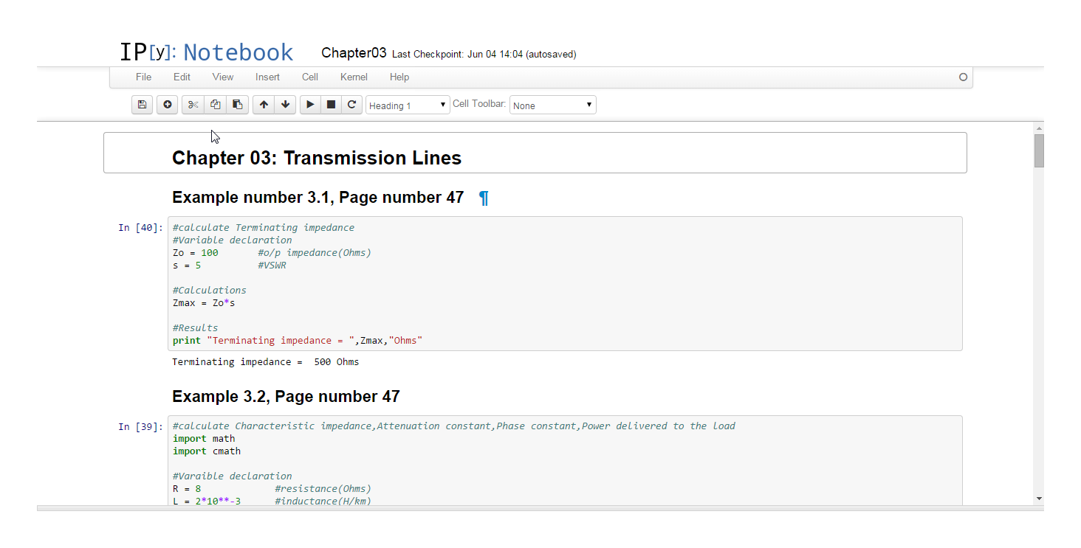Click the Save and Checkpoint icon
Image resolution: width=1081 pixels, height=548 pixels.
click(142, 105)
